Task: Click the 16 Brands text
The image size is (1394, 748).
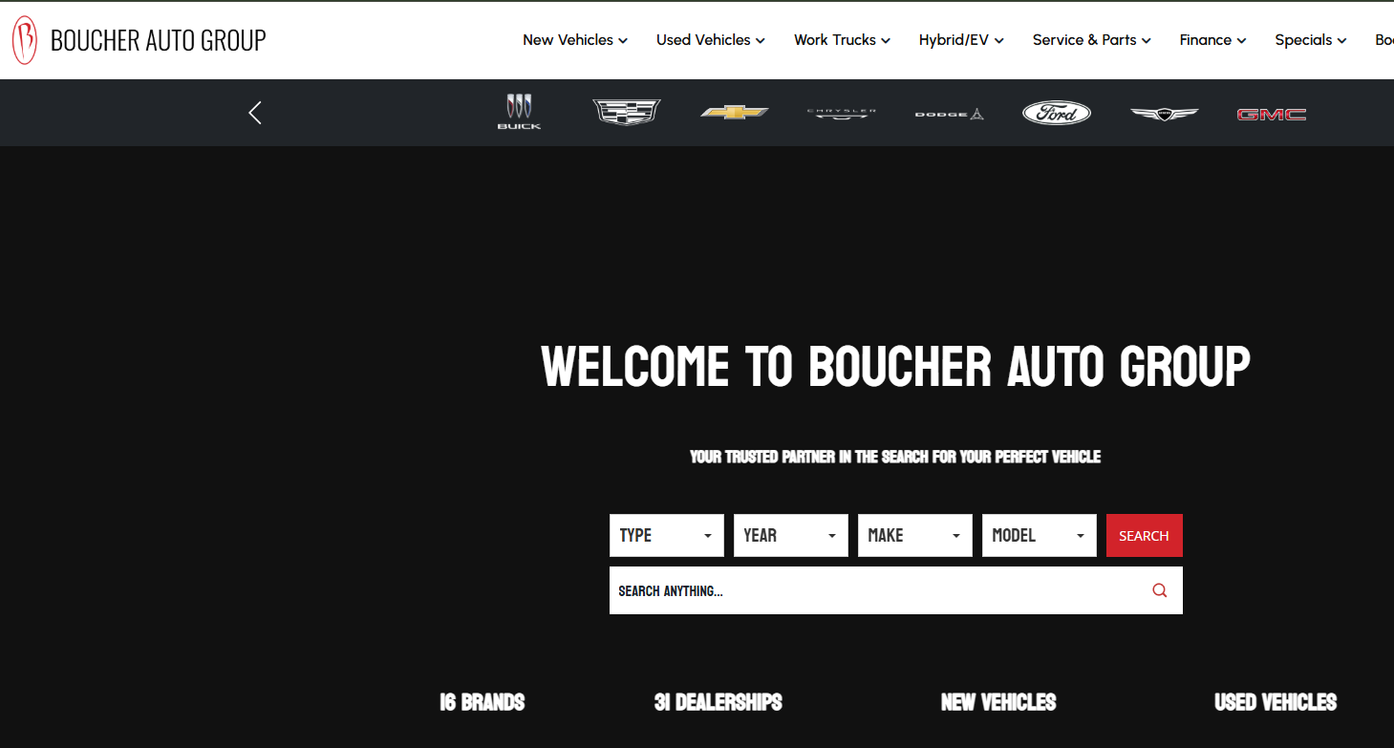Action: [x=483, y=702]
